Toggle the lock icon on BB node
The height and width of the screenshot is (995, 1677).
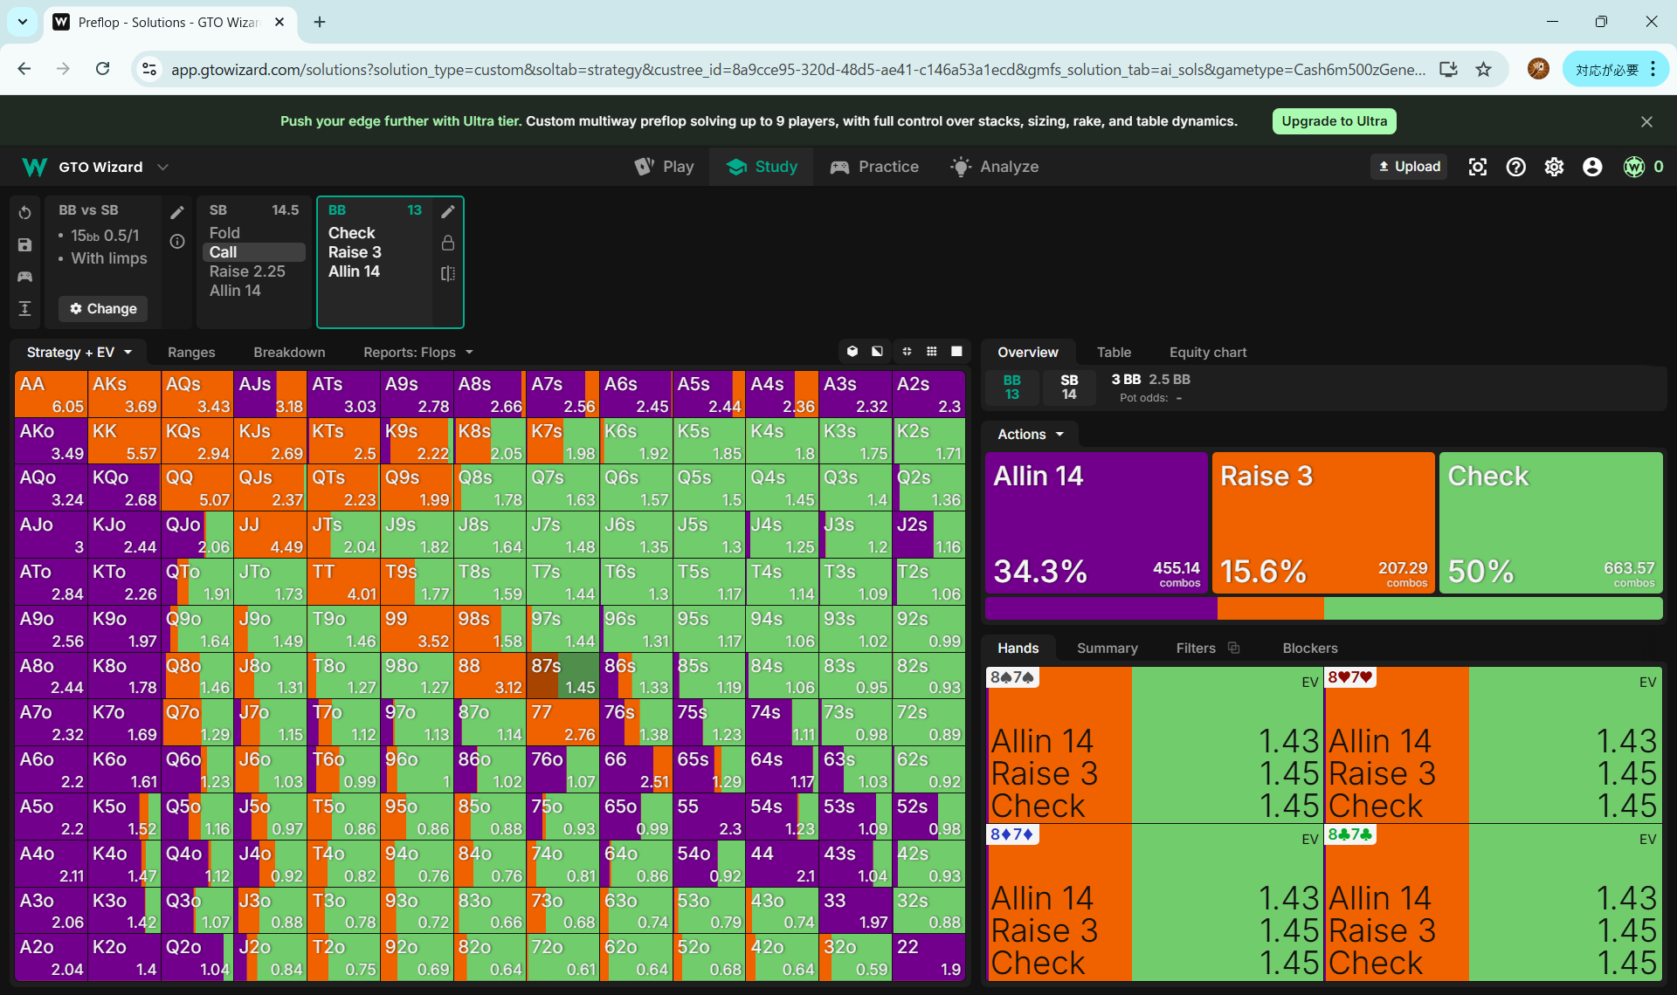(x=448, y=243)
